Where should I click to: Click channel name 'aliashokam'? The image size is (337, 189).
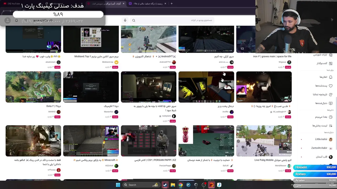coord(51,62)
